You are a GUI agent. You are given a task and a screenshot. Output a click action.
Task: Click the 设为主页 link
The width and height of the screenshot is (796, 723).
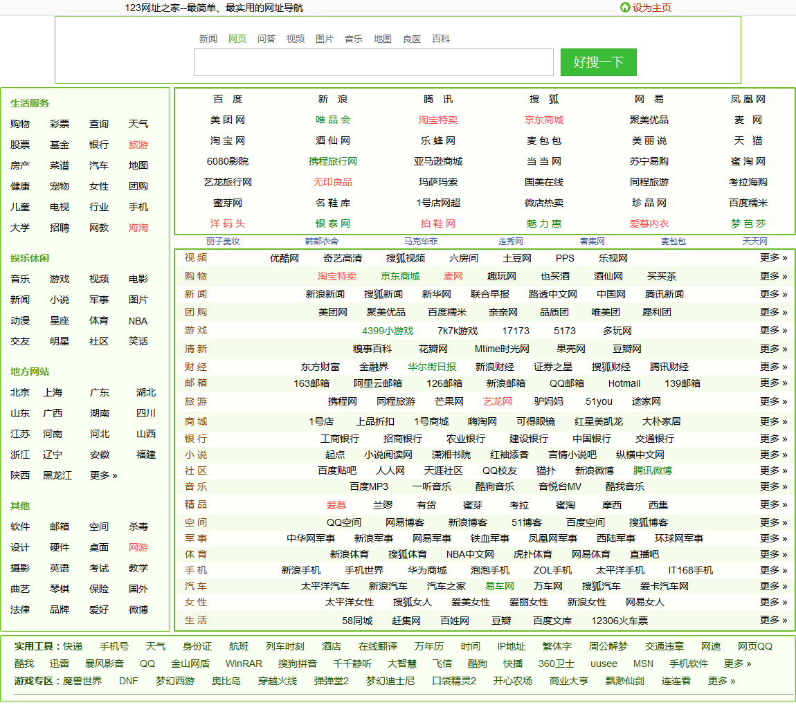point(652,8)
